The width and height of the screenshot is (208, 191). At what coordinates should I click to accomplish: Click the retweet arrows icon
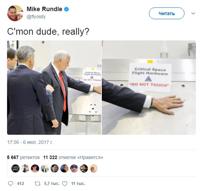37,184
